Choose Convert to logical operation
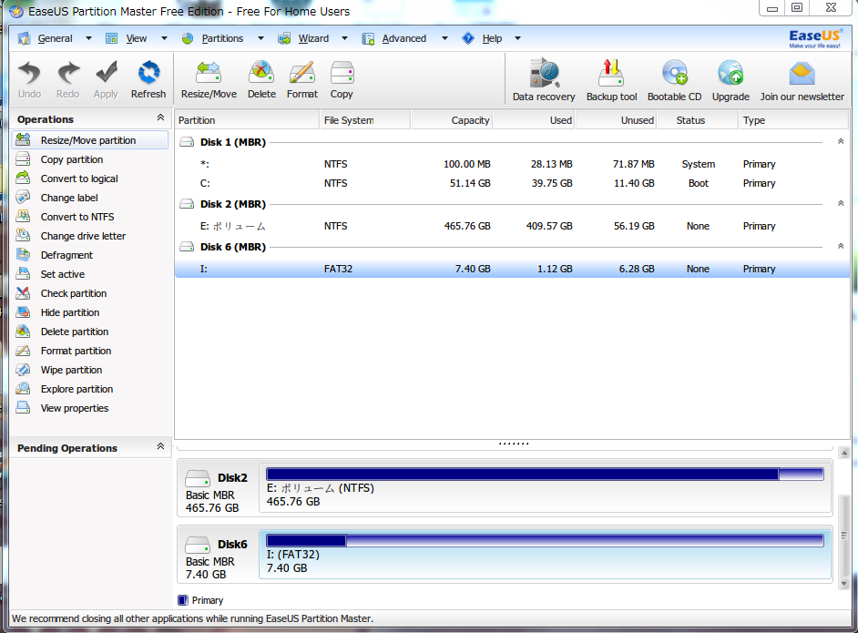858x633 pixels. point(79,179)
